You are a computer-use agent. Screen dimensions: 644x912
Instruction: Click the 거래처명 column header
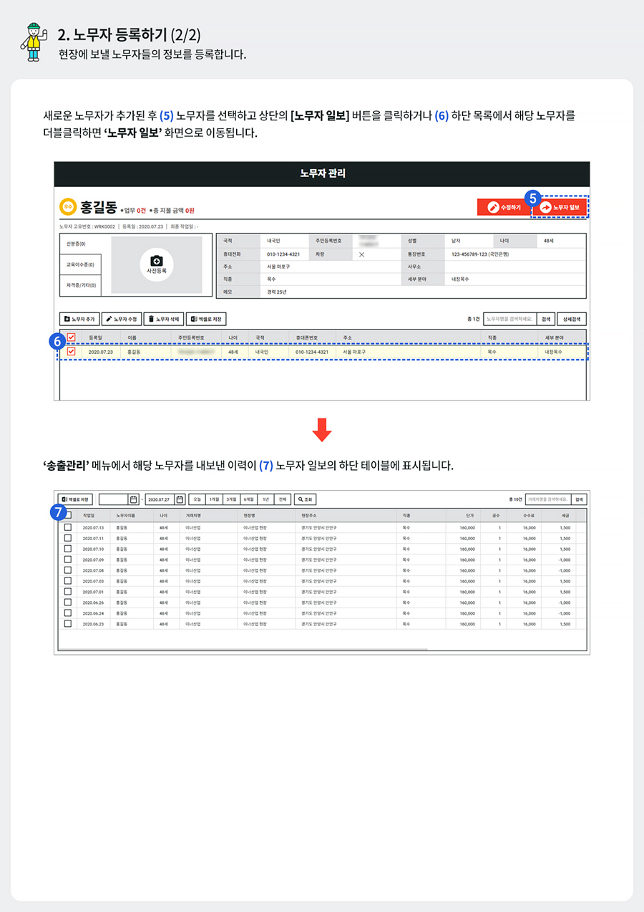pyautogui.click(x=193, y=515)
